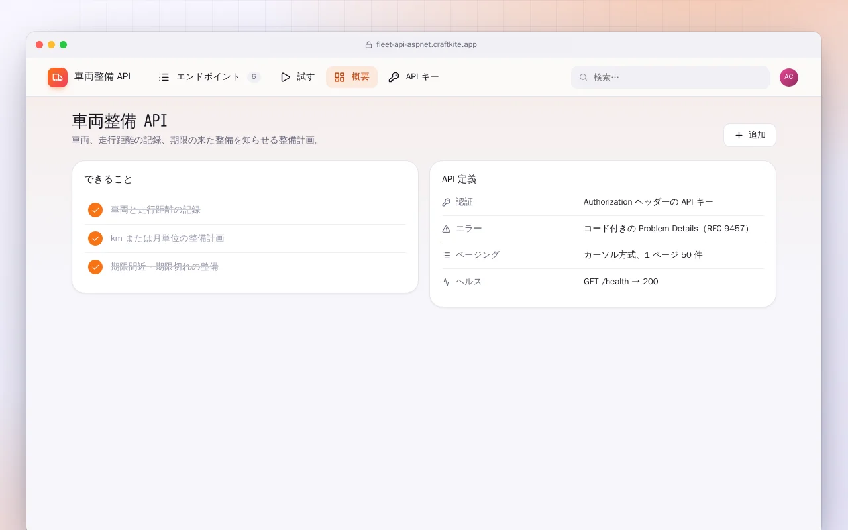Open the 試す tab
848x530 pixels.
pos(297,77)
